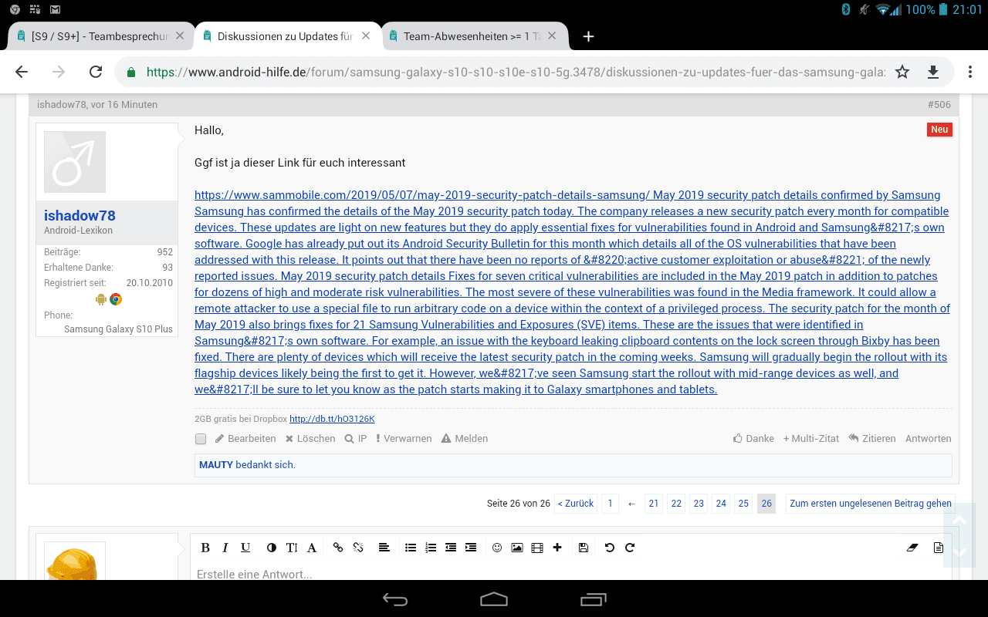Image resolution: width=988 pixels, height=617 pixels.
Task: Redo the last editor action
Action: (630, 548)
